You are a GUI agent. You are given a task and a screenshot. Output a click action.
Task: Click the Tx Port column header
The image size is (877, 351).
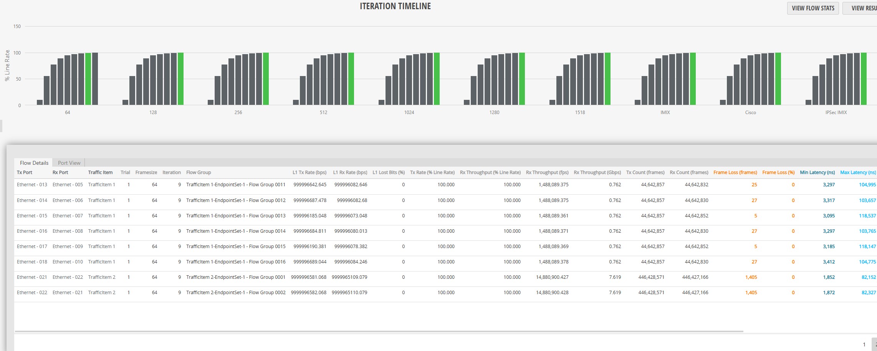(25, 172)
